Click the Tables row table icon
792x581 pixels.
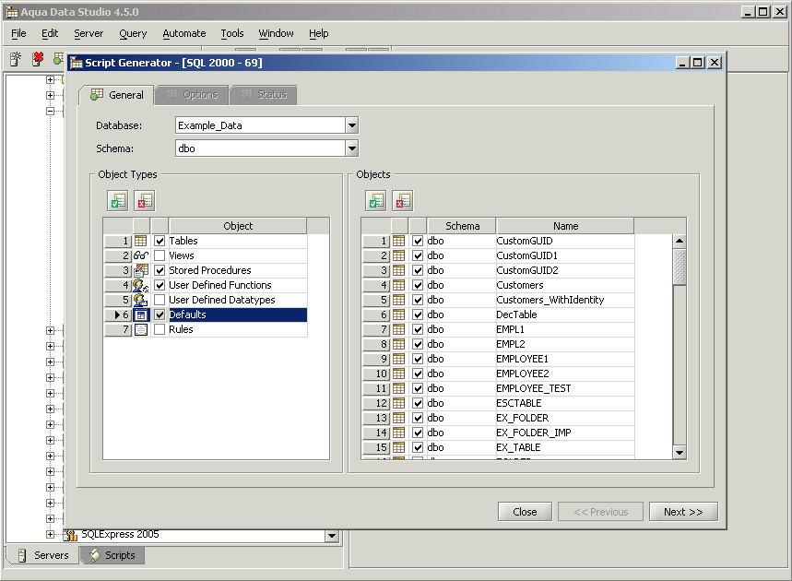140,241
